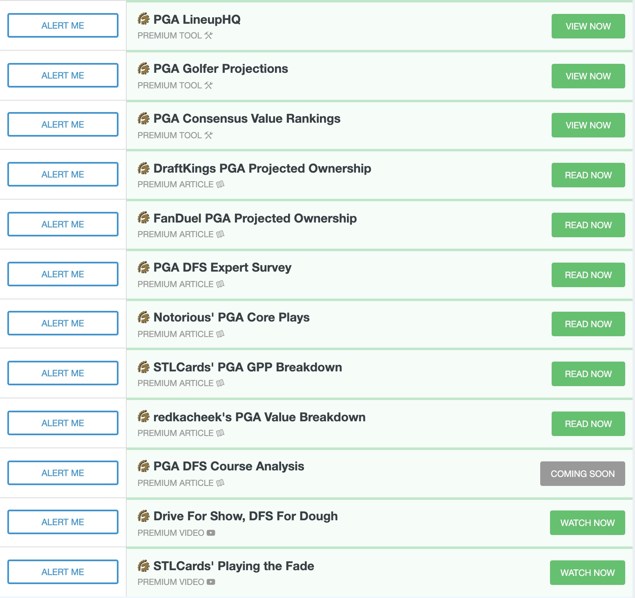Viewport: 635px width, 598px height.
Task: Click READ NOW for DraftKings PGA Projected Ownership
Action: click(x=588, y=175)
